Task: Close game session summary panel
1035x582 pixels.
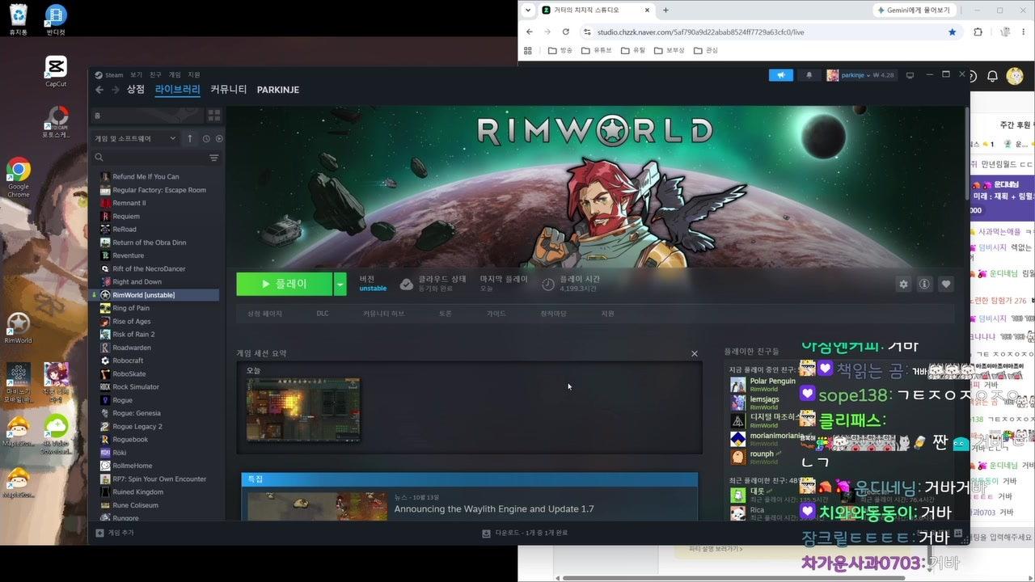Action: [694, 353]
